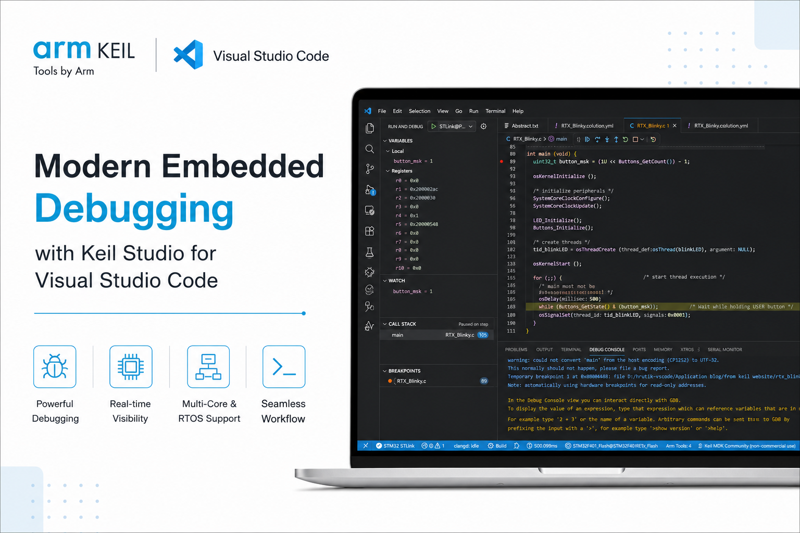Click STM32F401_Flash target in status bar

(x=611, y=446)
